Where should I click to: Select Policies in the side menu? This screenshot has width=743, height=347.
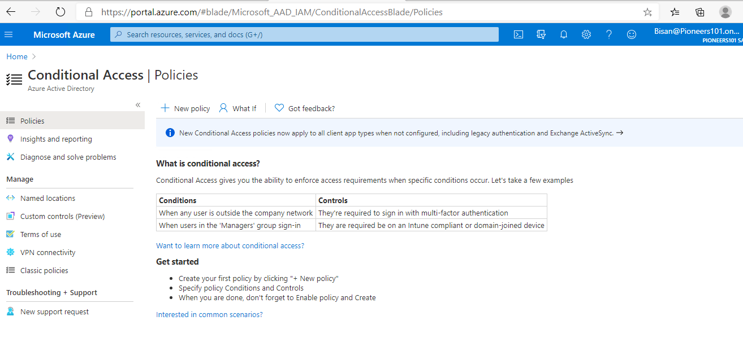[x=72, y=121]
